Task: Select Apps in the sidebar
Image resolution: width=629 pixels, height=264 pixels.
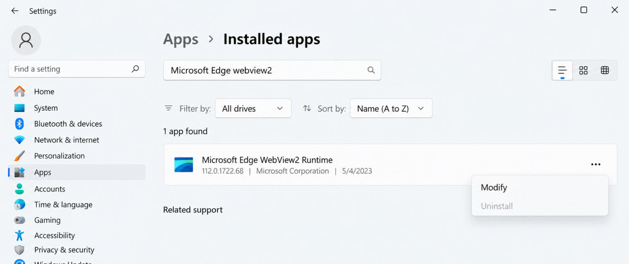Action: [77, 172]
